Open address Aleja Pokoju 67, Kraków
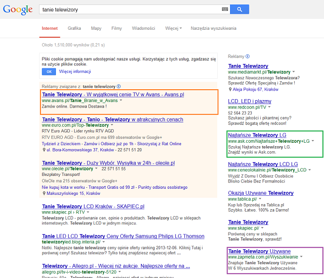The width and height of the screenshot is (324, 278). pyautogui.click(x=255, y=89)
